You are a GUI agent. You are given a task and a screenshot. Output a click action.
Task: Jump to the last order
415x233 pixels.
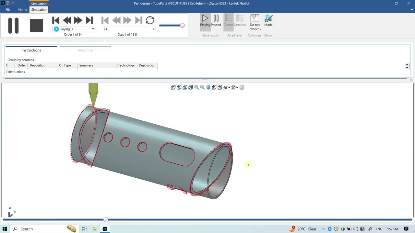point(89,20)
